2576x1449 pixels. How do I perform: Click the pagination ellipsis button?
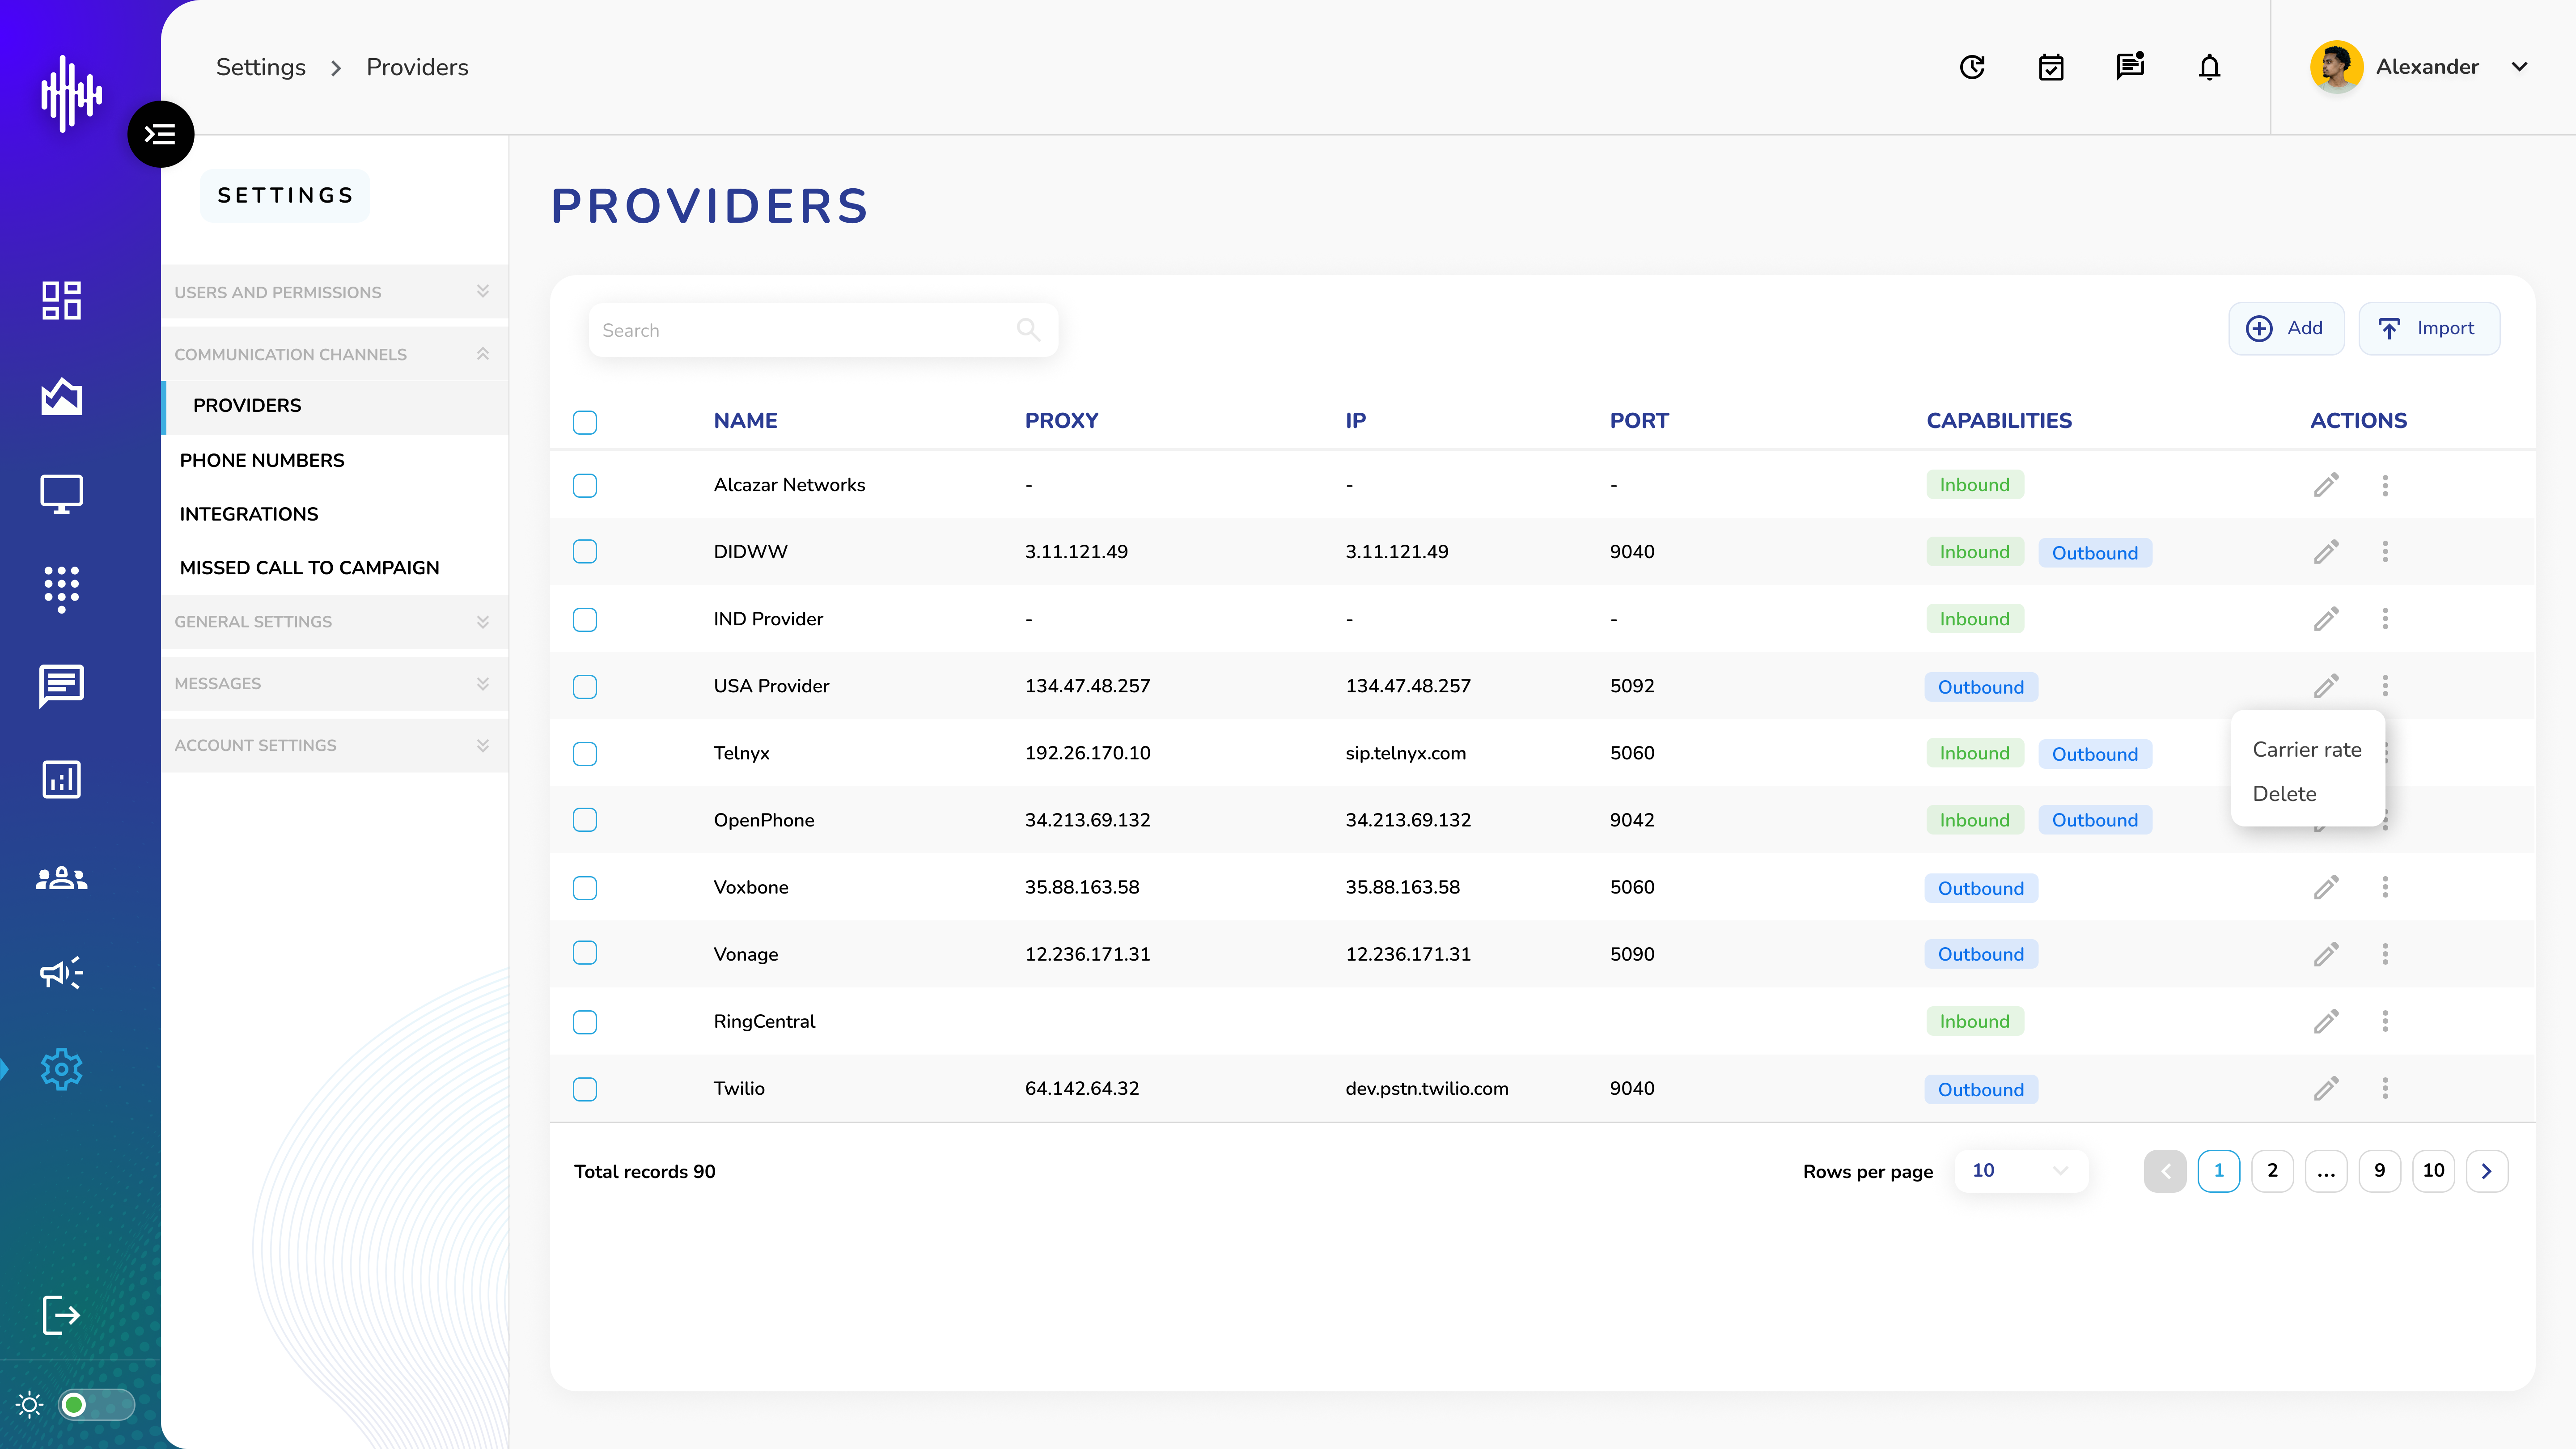2326,1171
